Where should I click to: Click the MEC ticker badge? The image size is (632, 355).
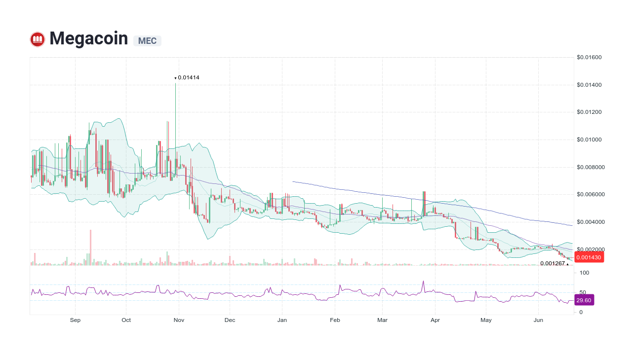pyautogui.click(x=147, y=41)
